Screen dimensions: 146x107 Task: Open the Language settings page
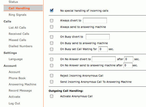[x=16, y=59]
